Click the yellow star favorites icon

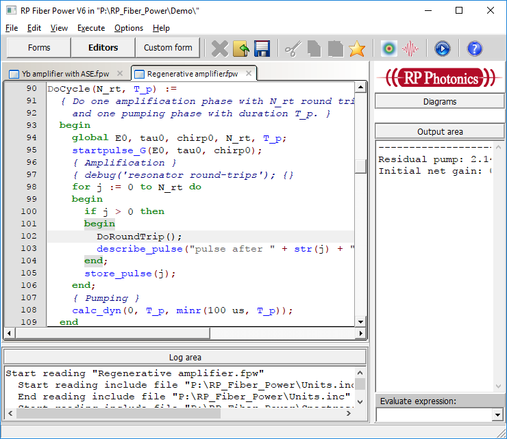pyautogui.click(x=357, y=49)
